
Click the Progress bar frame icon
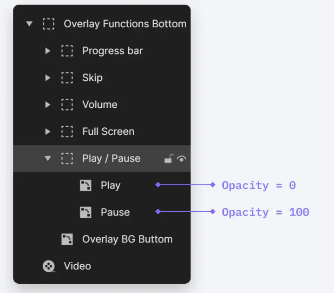pyautogui.click(x=67, y=51)
